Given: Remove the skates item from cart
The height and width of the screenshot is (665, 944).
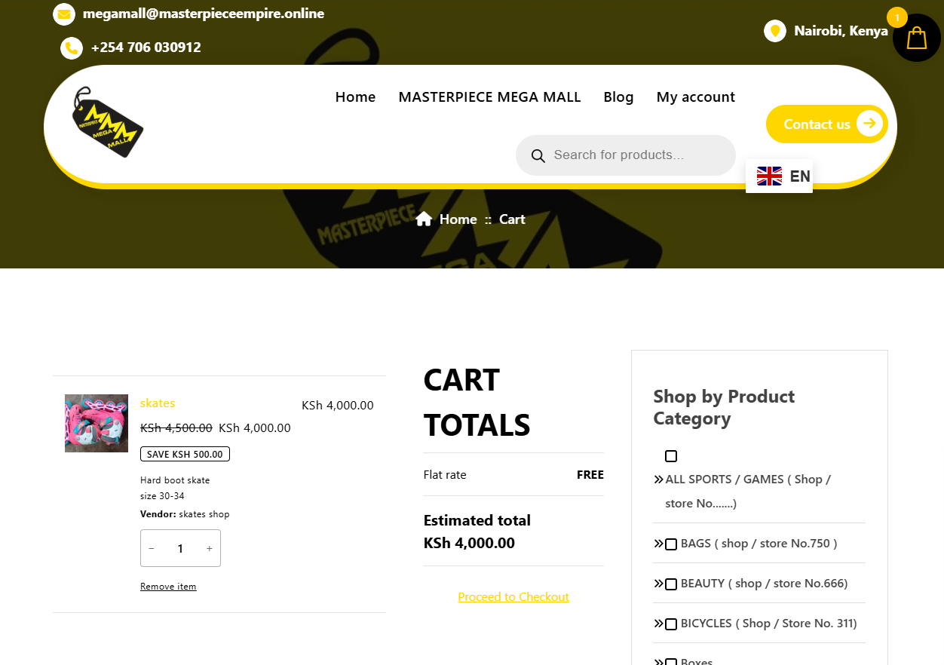Looking at the screenshot, I should (x=168, y=587).
